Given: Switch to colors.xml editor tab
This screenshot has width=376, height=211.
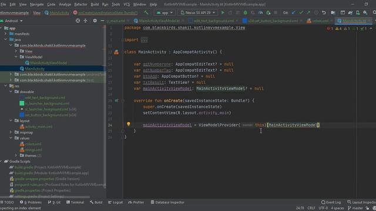Looking at the screenshot, I should point(320,21).
